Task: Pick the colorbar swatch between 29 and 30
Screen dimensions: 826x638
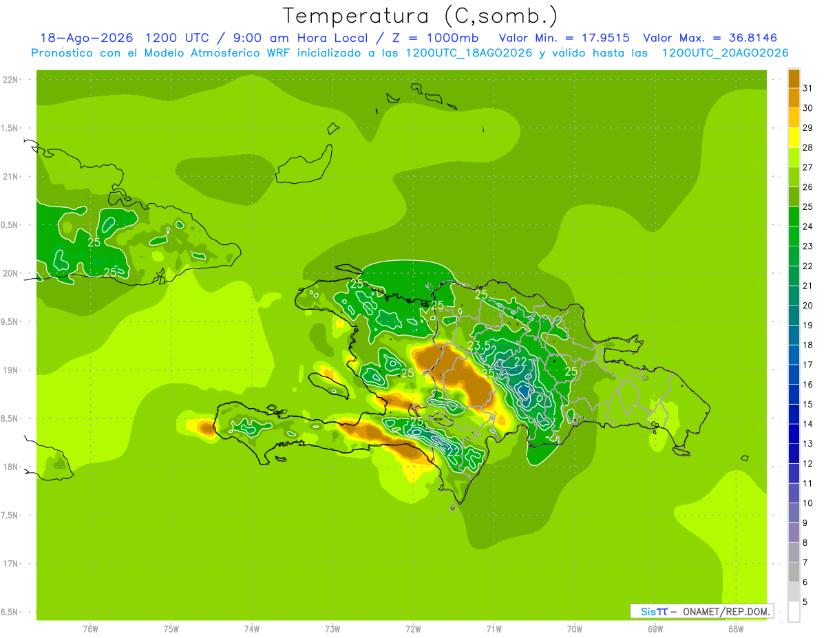Action: click(794, 118)
